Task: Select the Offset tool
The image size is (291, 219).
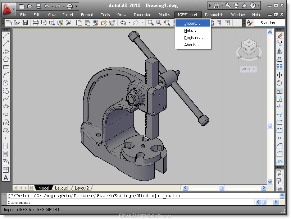Action: [x=279, y=59]
